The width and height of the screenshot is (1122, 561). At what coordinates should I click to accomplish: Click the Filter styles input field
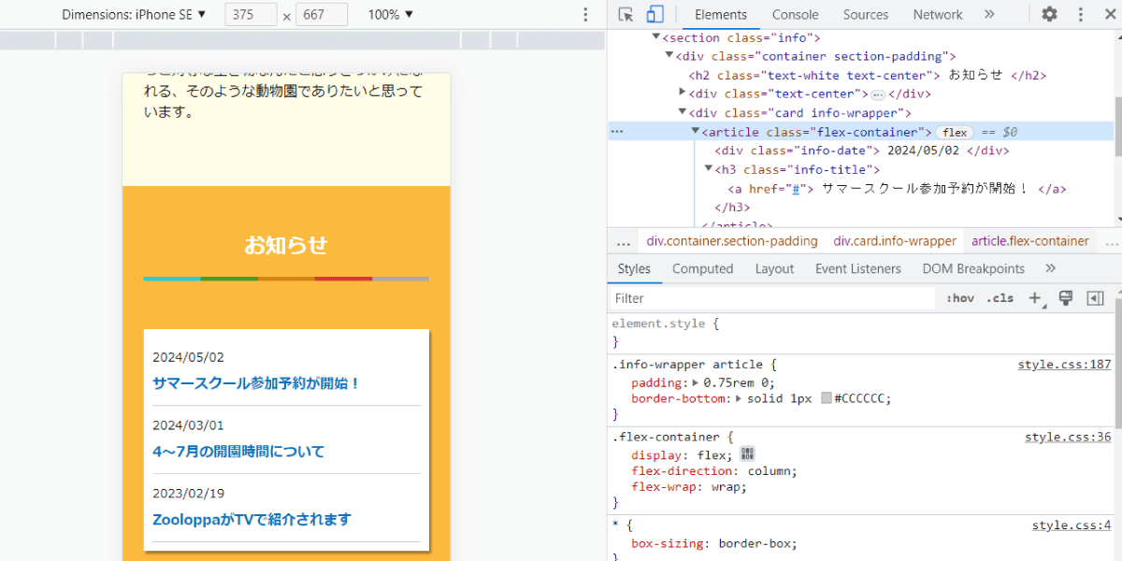[x=772, y=298]
